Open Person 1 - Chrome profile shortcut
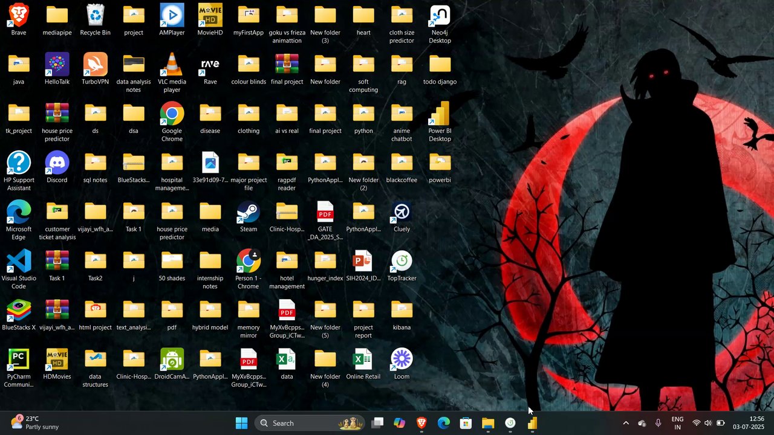 coord(249,269)
